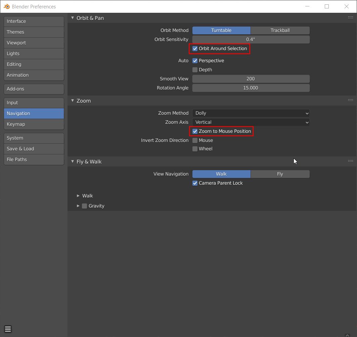Select Trackball orbit method

pyautogui.click(x=280, y=30)
